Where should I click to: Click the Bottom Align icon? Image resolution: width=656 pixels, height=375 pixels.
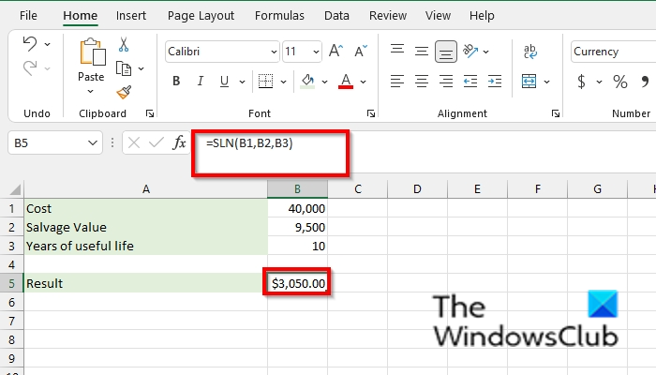(x=446, y=52)
